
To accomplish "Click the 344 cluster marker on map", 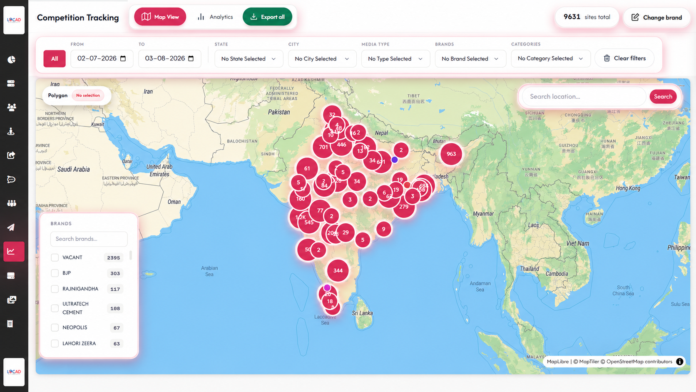I will click(338, 270).
